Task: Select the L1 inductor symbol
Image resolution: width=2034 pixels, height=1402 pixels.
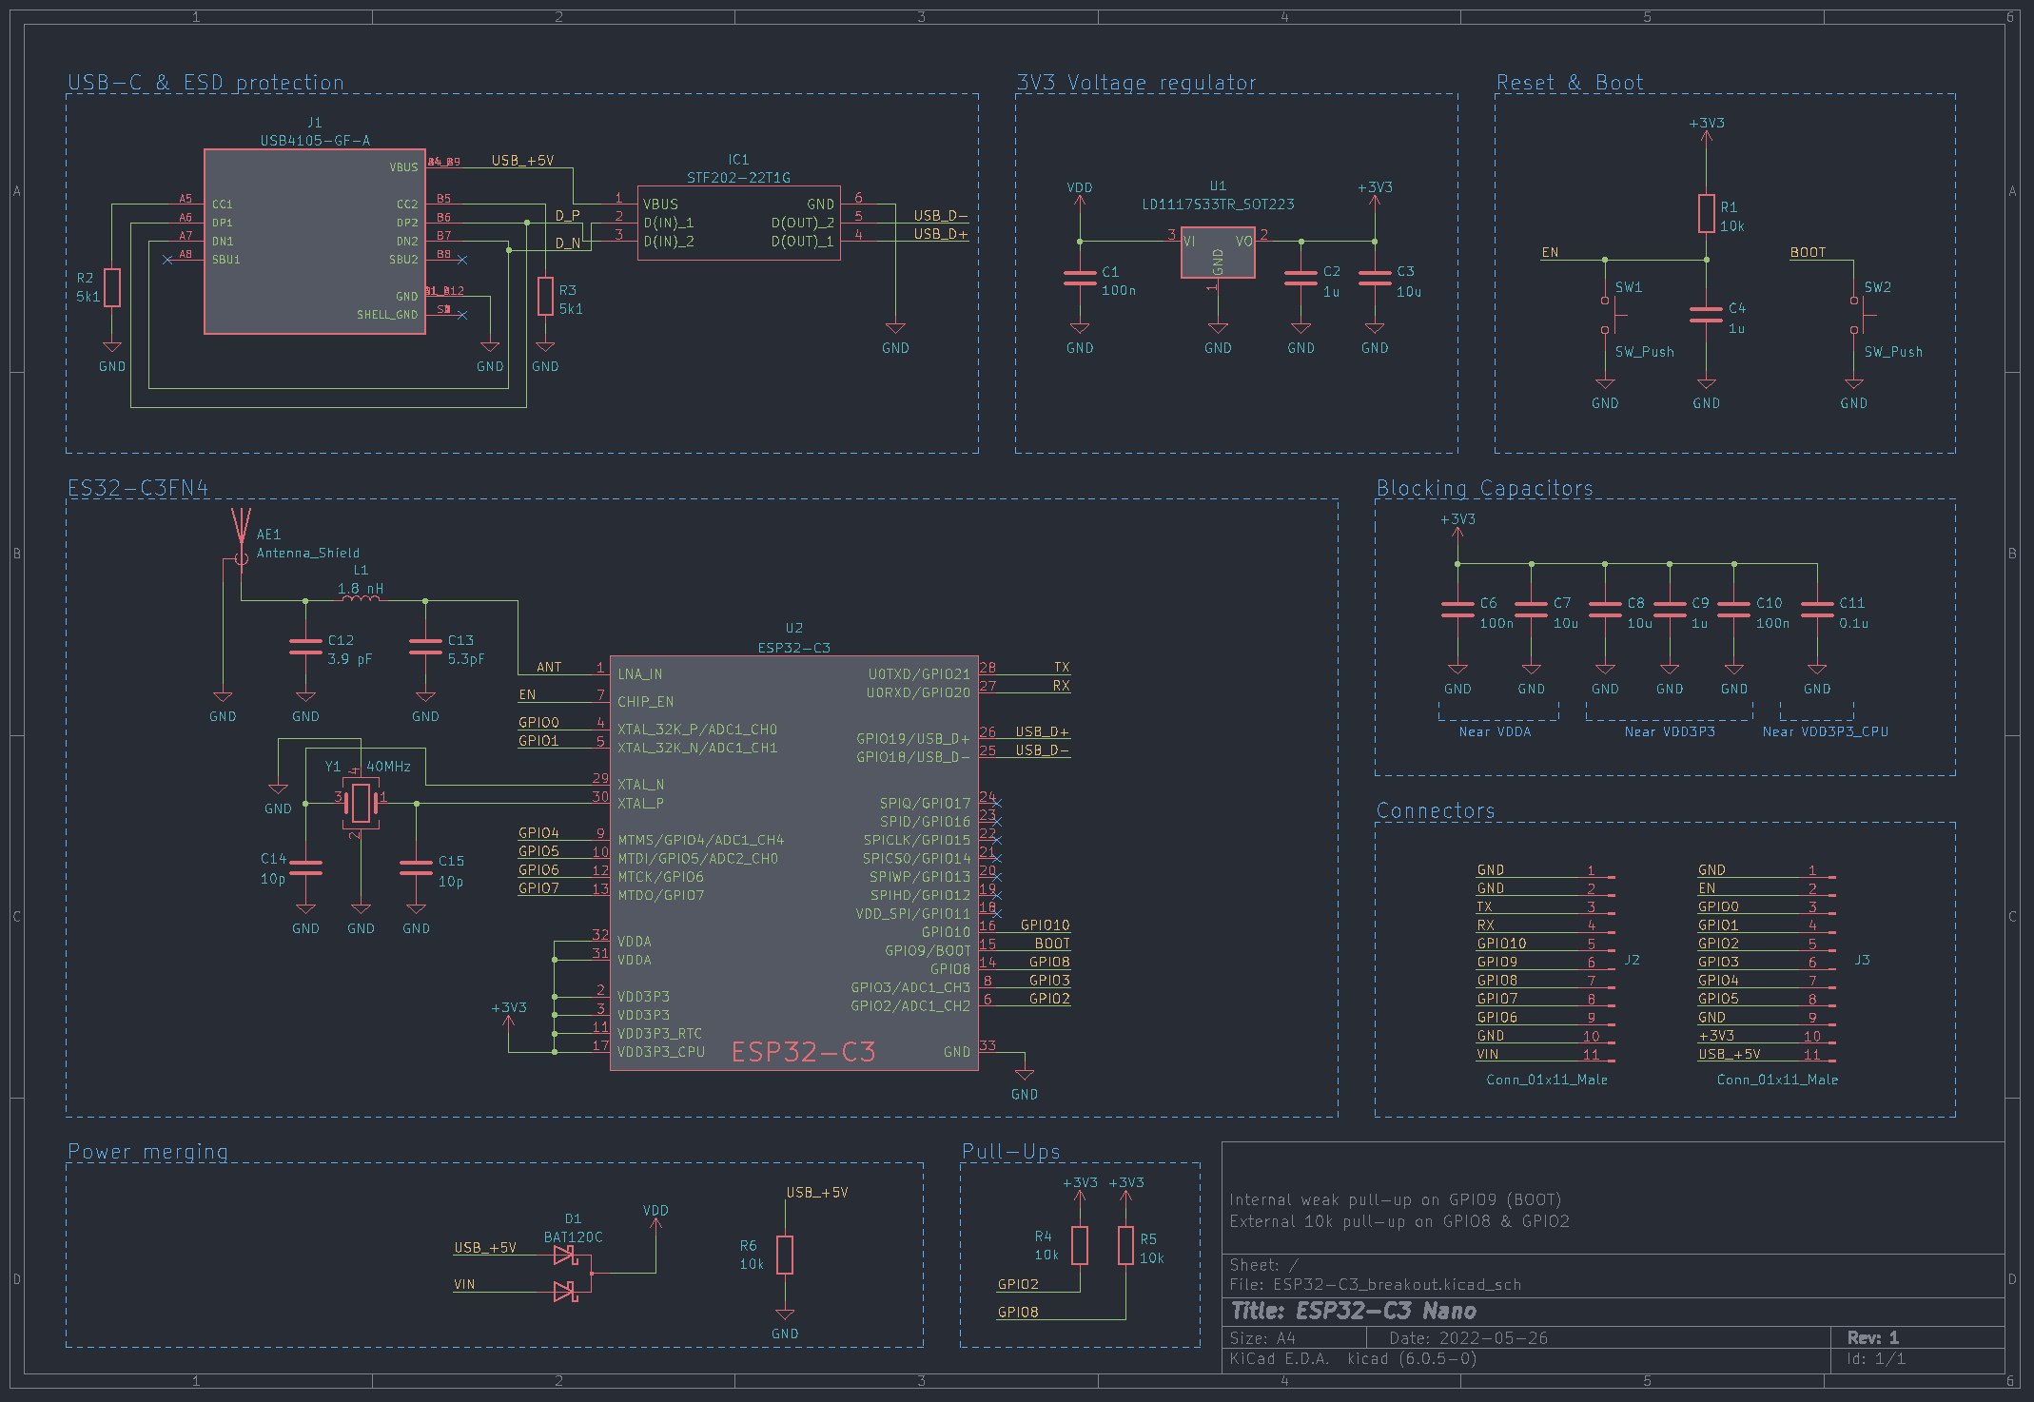Action: click(360, 599)
